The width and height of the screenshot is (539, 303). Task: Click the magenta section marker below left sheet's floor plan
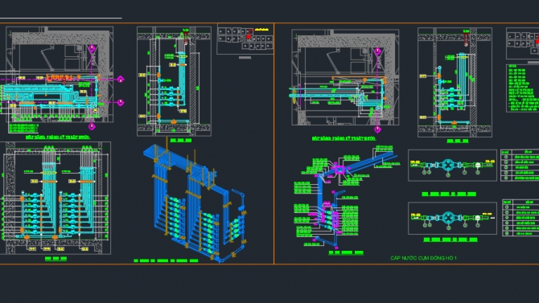point(92,127)
